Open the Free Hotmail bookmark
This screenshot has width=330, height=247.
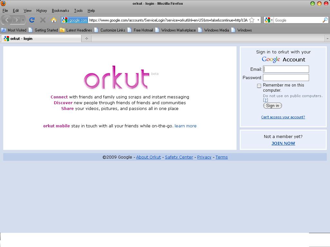coord(141,30)
